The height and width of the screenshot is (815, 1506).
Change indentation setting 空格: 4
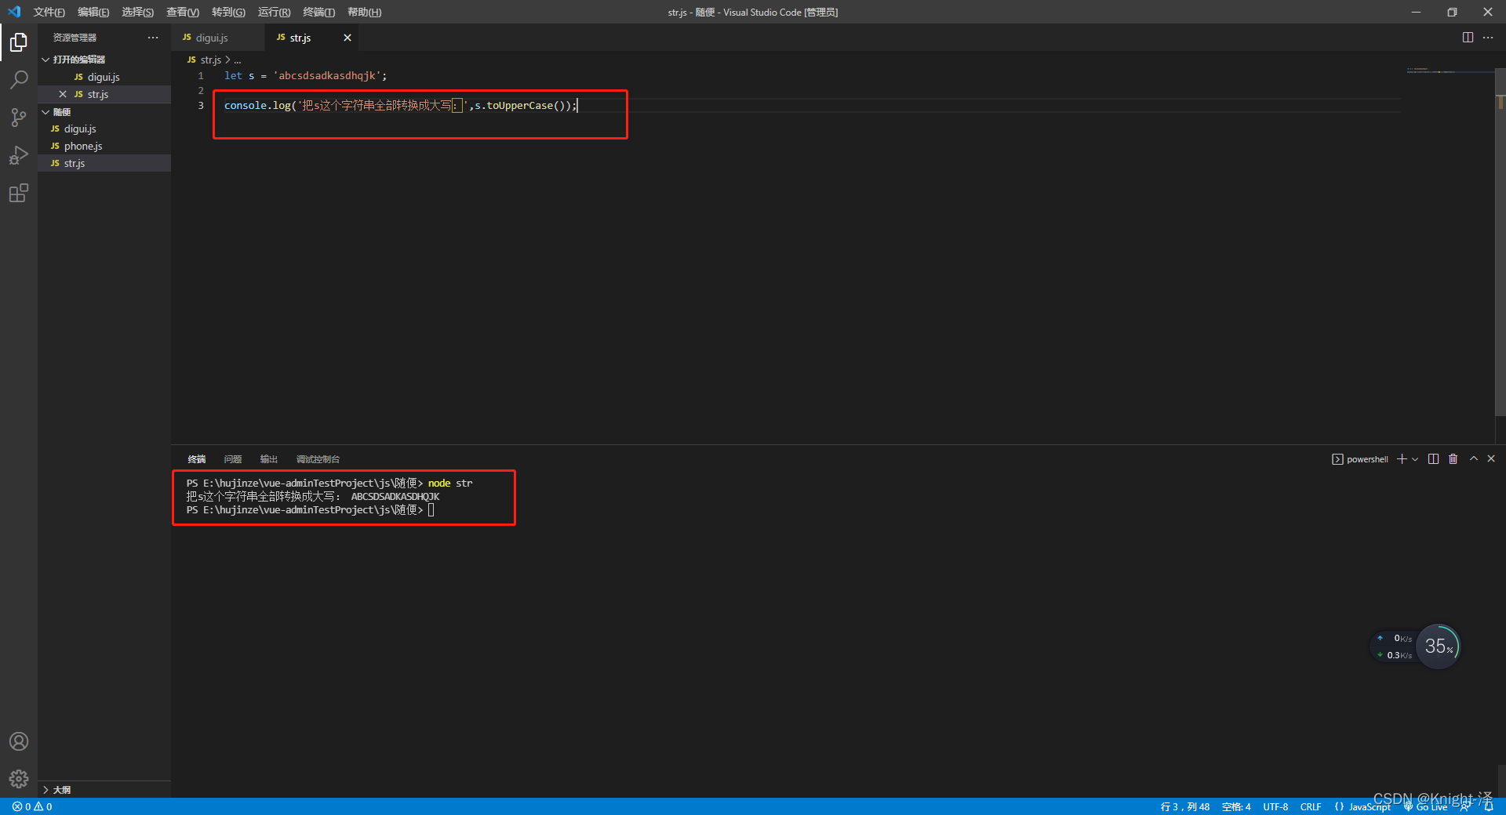coord(1236,806)
